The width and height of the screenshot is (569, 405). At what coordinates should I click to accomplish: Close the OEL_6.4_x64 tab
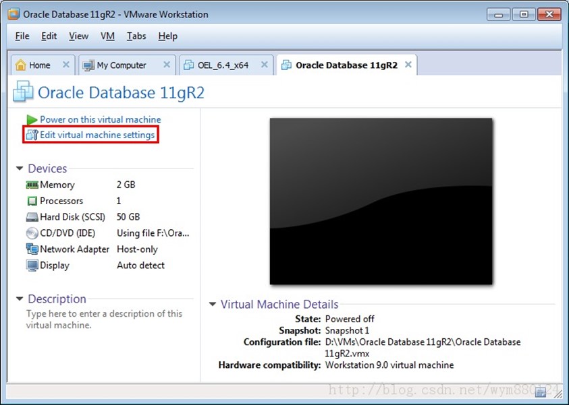point(265,65)
